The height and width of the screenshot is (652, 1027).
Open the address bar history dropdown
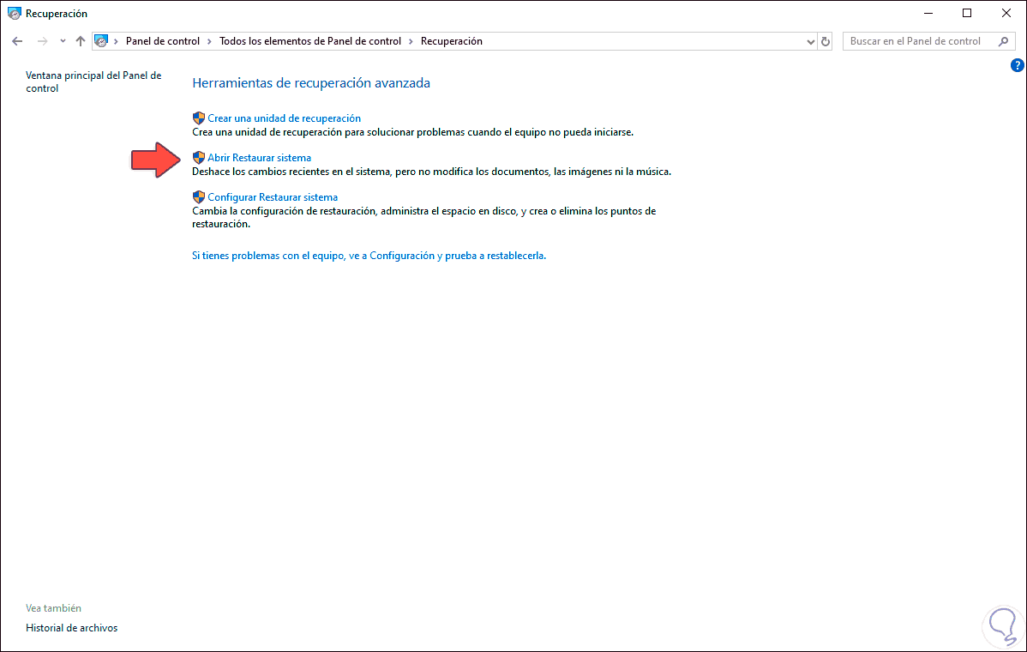point(809,40)
